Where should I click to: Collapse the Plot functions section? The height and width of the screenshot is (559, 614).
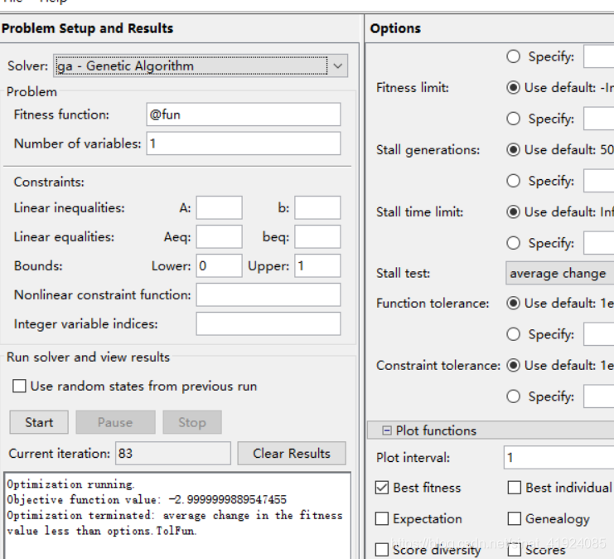(386, 430)
